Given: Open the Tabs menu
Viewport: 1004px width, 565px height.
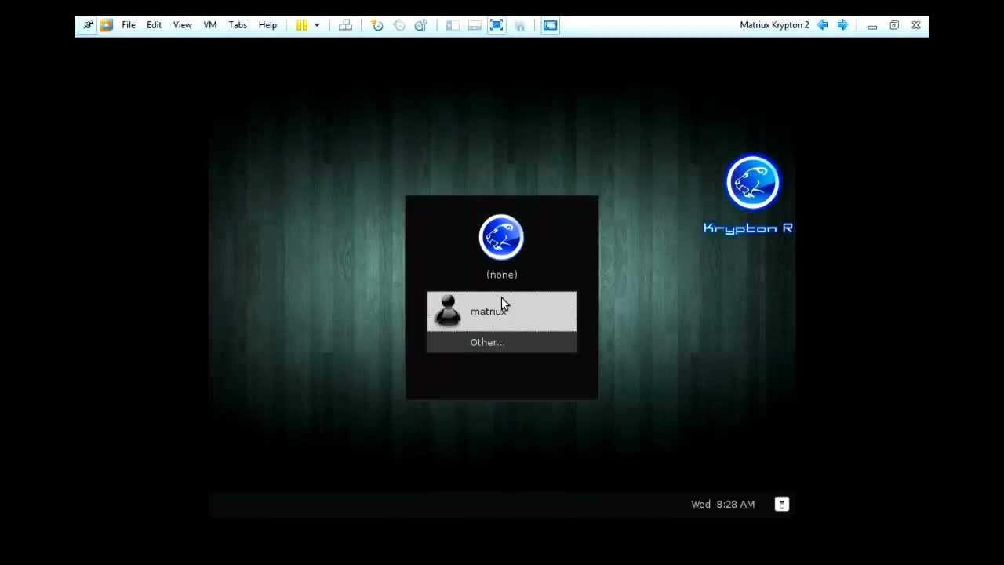Looking at the screenshot, I should 238,25.
